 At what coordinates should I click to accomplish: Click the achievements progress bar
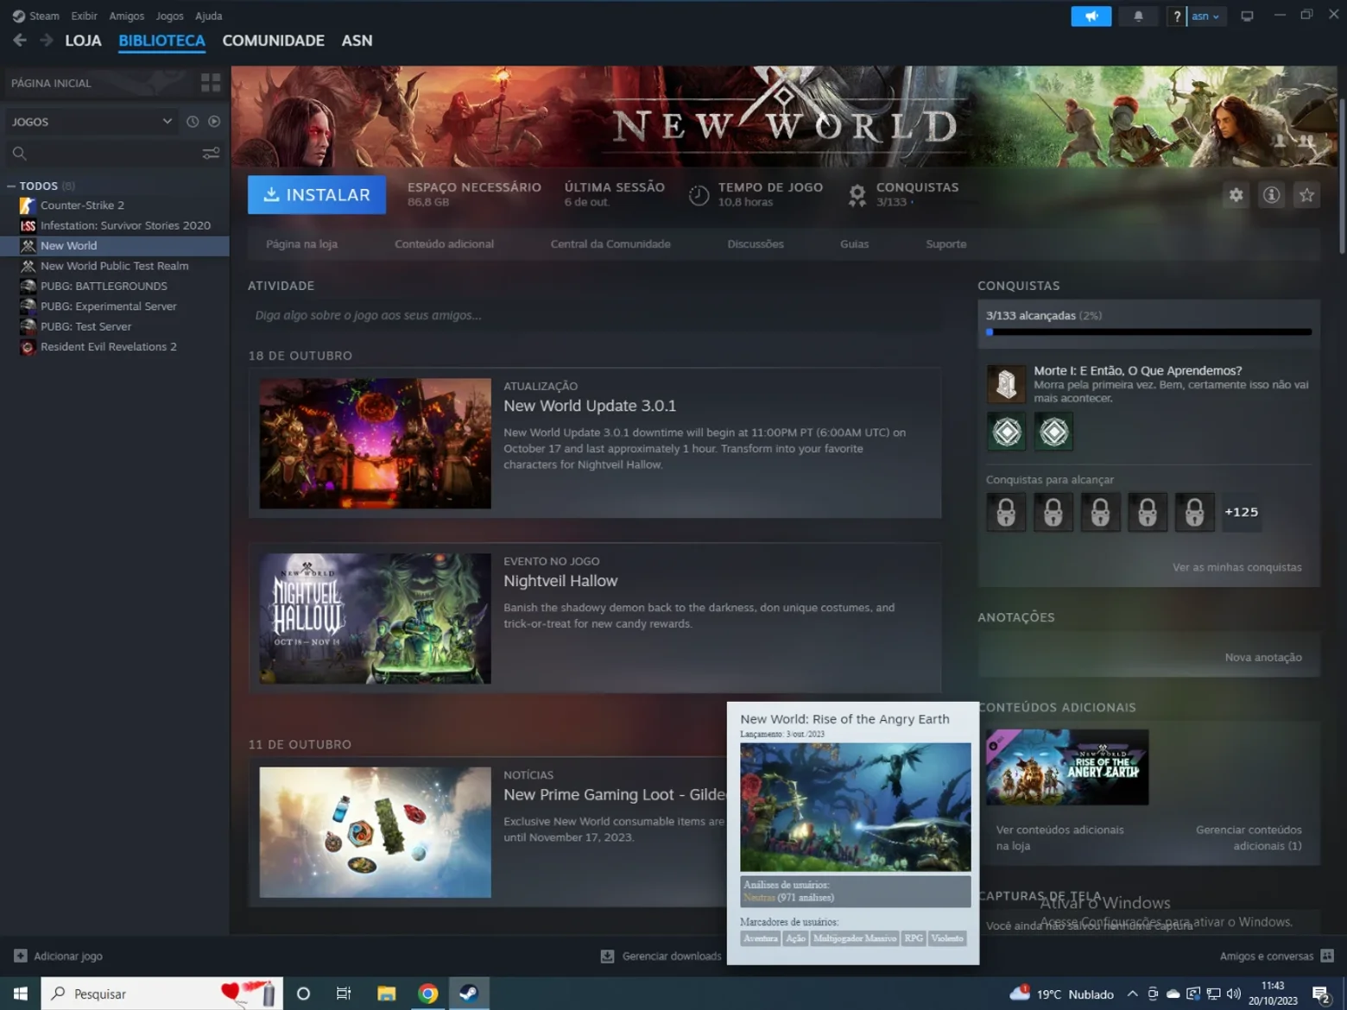point(1149,332)
